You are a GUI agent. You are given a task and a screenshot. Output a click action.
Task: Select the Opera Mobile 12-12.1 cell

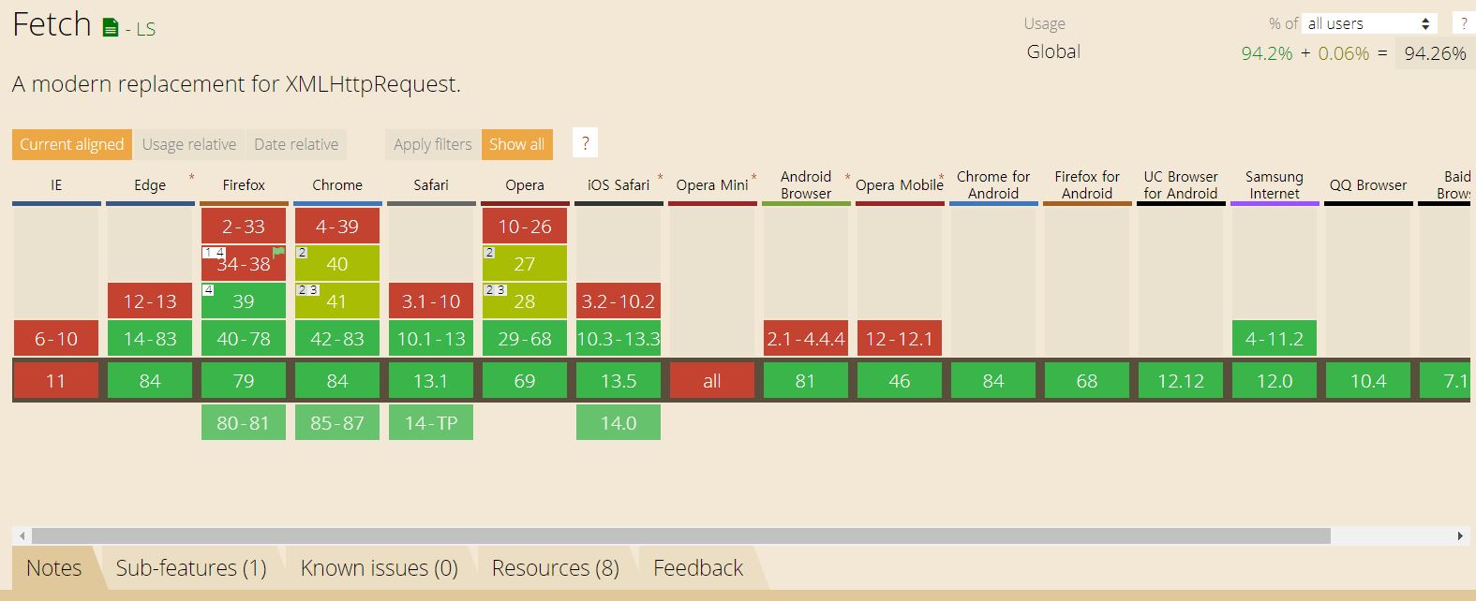point(900,338)
